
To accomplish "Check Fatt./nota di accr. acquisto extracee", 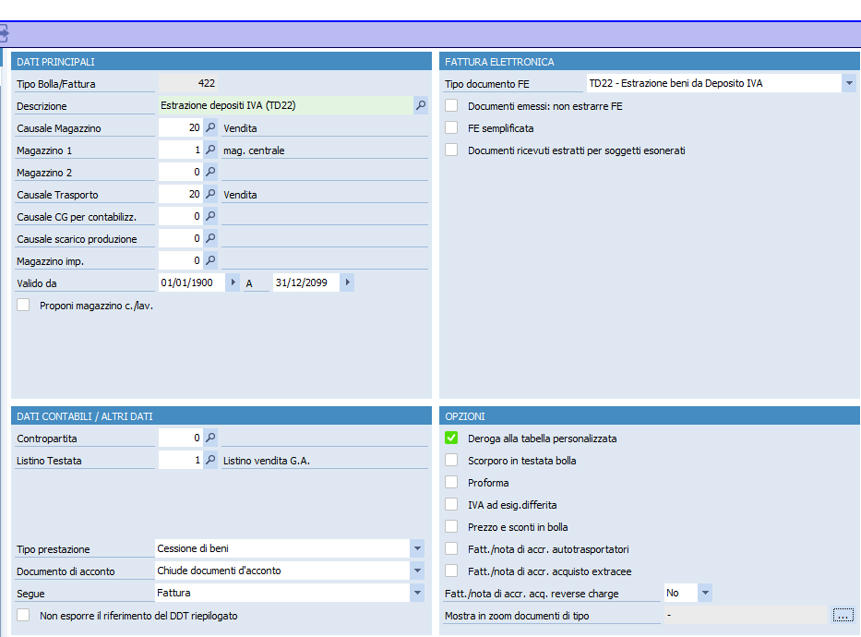I will pyautogui.click(x=451, y=571).
